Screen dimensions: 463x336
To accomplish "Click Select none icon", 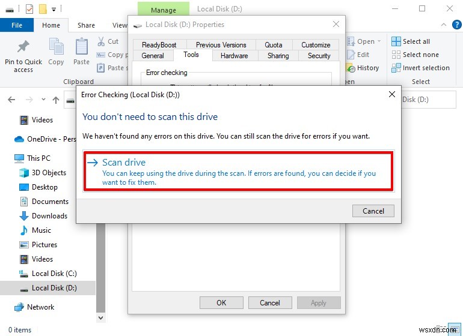I will pyautogui.click(x=396, y=55).
